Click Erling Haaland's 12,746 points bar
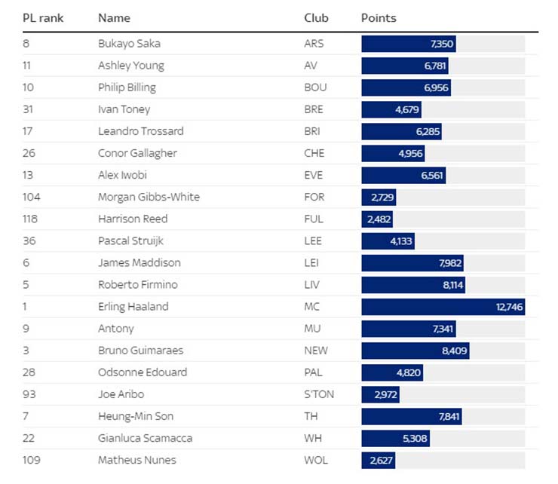558x484 pixels. 443,307
